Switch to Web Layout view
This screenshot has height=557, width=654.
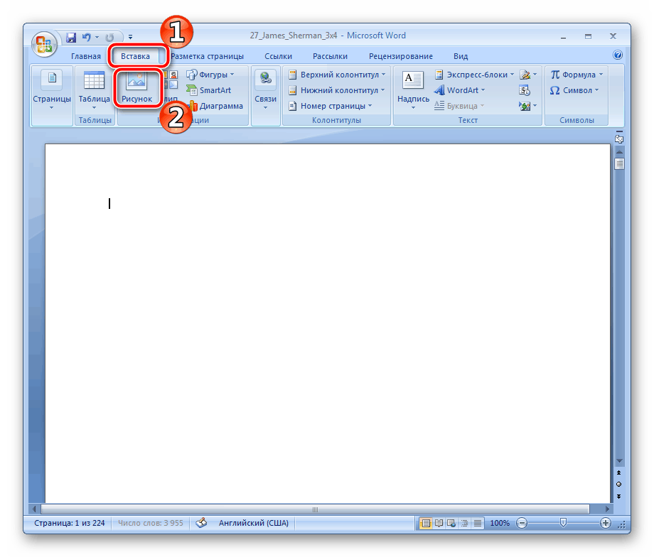tap(449, 523)
